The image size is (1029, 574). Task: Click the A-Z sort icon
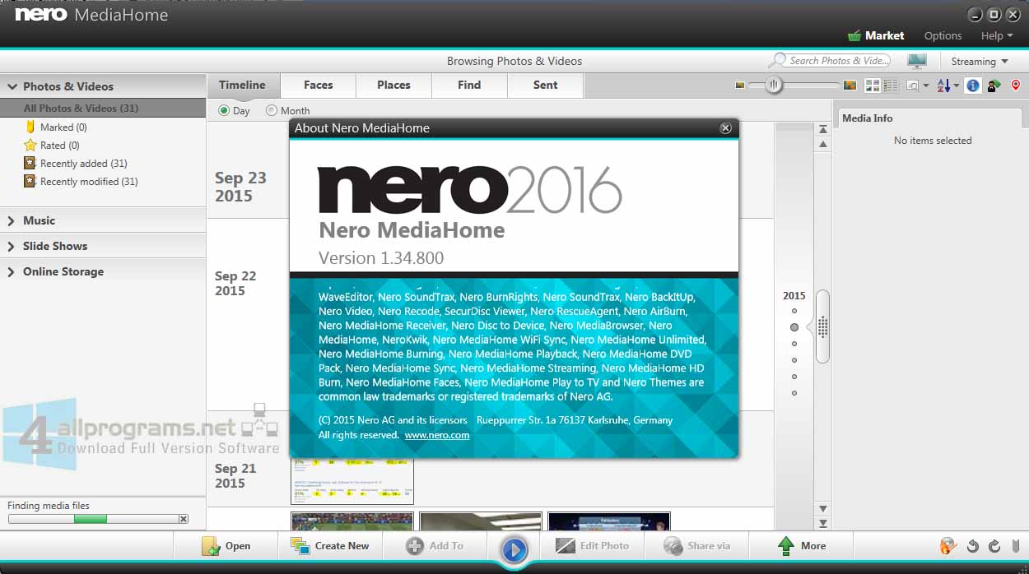pyautogui.click(x=943, y=86)
